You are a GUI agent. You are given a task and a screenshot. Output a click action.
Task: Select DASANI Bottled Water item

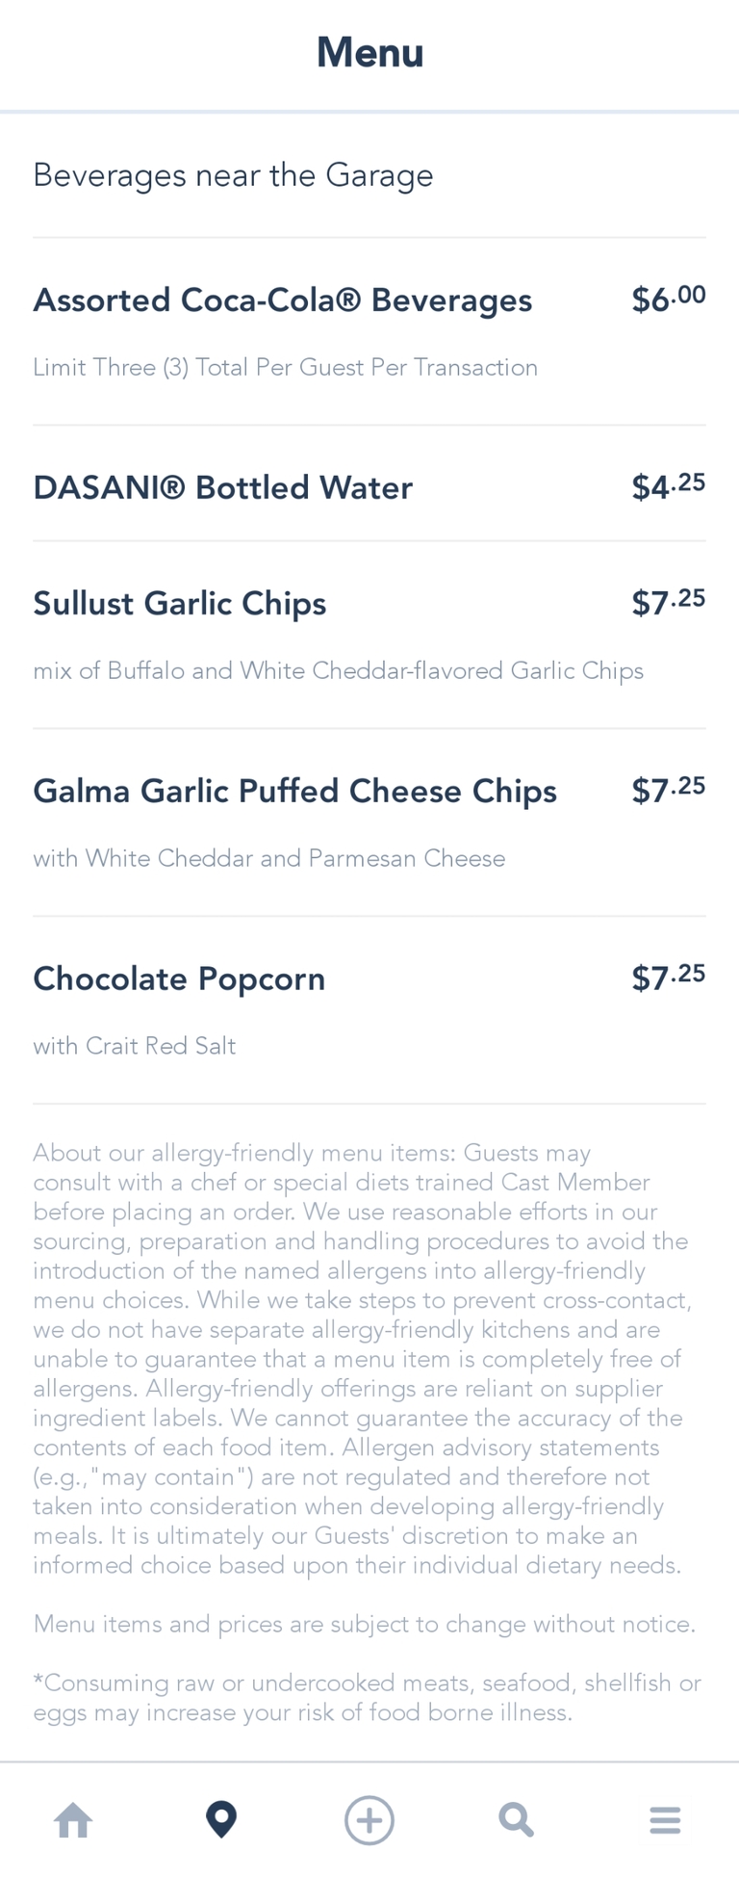point(223,488)
